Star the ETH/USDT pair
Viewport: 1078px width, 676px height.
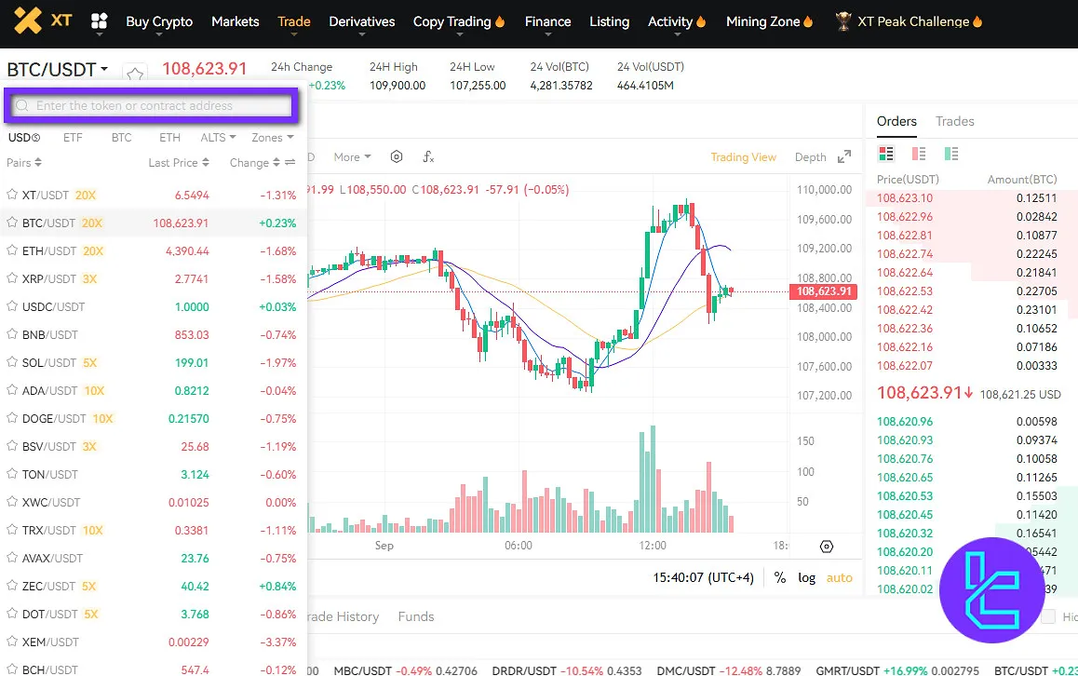tap(12, 250)
